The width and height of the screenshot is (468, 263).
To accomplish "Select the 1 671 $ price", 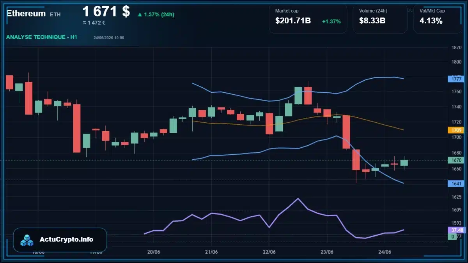I will 106,11.
